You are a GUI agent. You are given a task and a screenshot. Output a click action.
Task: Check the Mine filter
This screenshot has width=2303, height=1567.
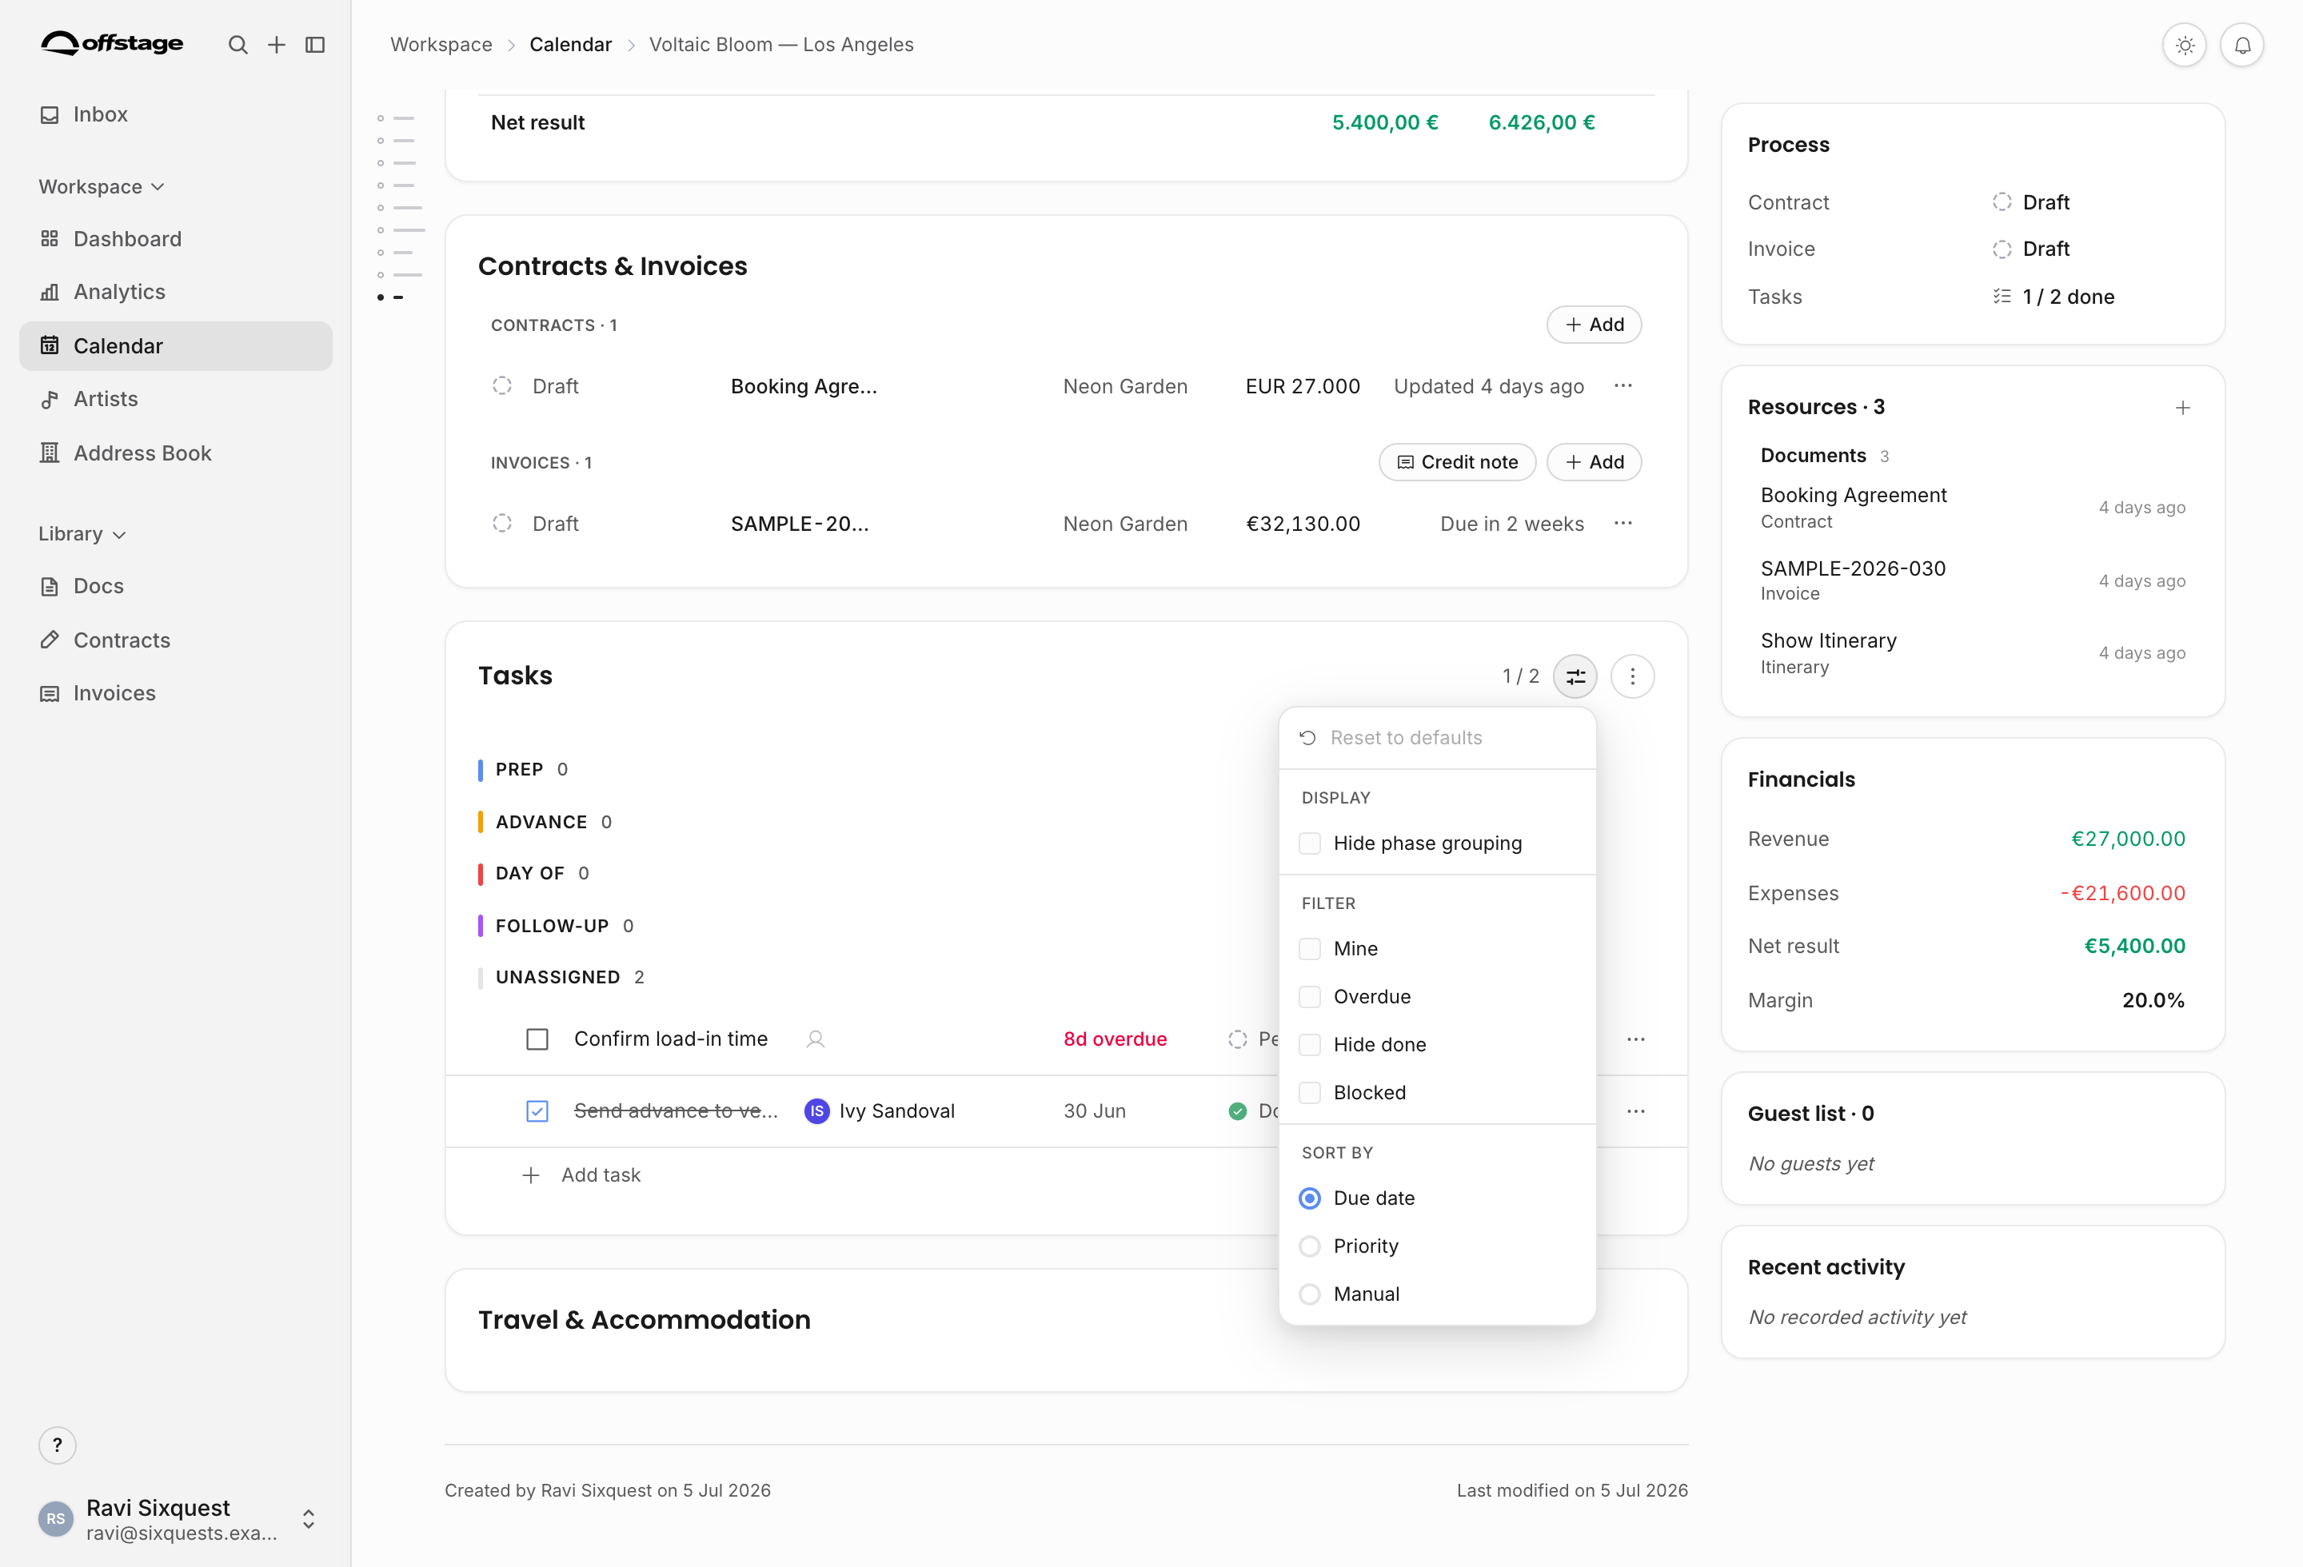pyautogui.click(x=1309, y=948)
